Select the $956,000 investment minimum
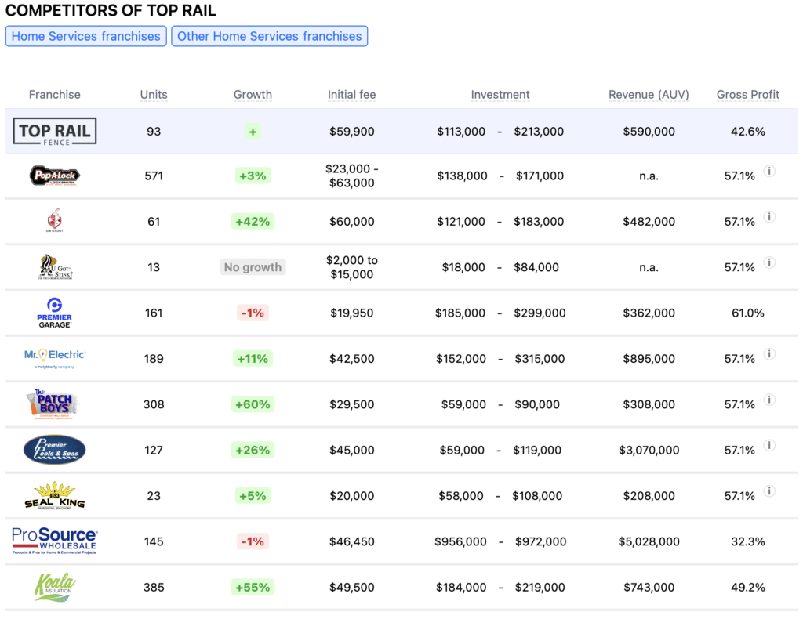The width and height of the screenshot is (803, 619). point(460,541)
